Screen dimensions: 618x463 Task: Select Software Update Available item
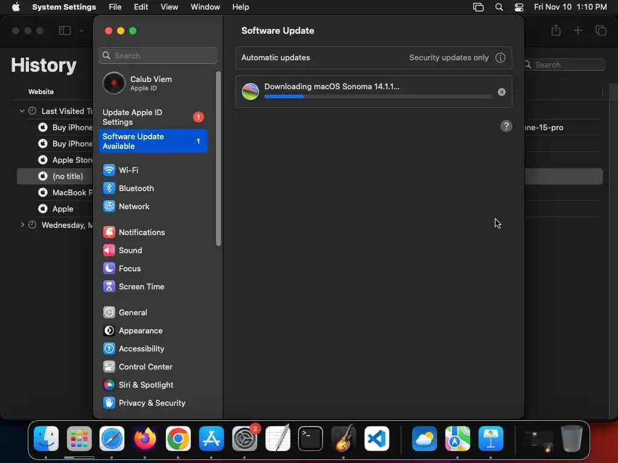(x=153, y=141)
